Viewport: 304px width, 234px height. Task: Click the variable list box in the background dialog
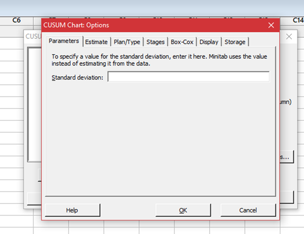pyautogui.click(x=34, y=105)
